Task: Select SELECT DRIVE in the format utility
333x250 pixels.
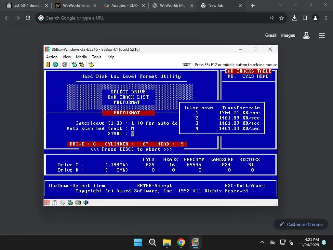Action: coord(128,92)
